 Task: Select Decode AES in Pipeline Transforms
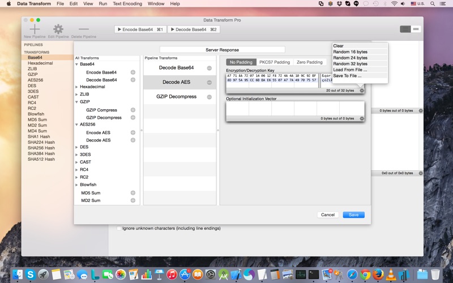point(180,82)
